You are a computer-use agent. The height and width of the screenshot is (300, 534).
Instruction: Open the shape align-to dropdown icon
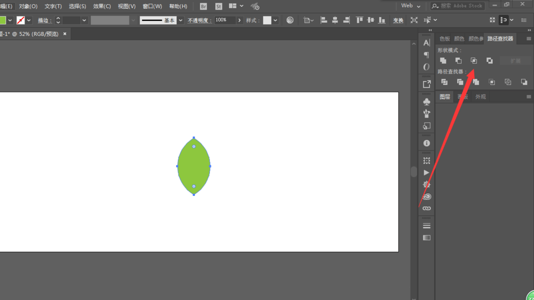(x=308, y=20)
